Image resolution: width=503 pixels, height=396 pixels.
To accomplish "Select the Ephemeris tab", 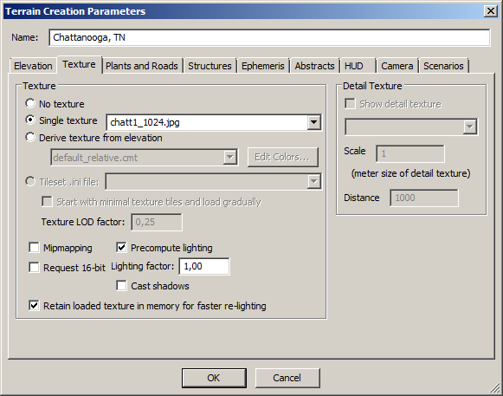I will pos(262,66).
